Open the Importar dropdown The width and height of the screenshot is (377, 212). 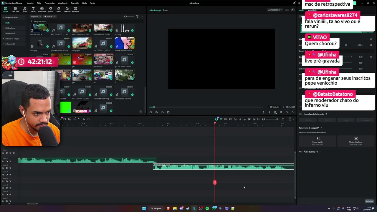click(x=36, y=16)
